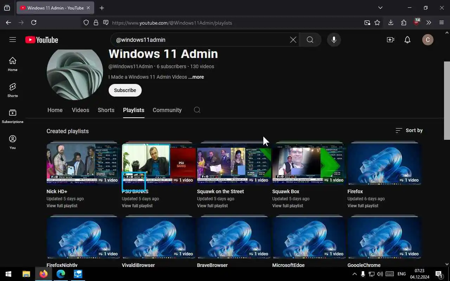View full playlist for Firefox

[363, 206]
